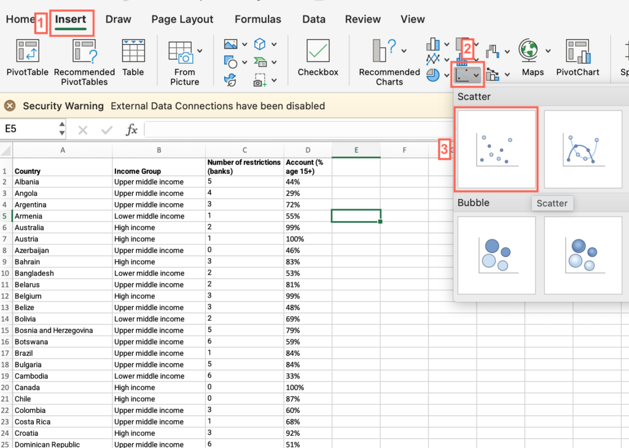Click the Screenshot camera icon

click(x=259, y=80)
